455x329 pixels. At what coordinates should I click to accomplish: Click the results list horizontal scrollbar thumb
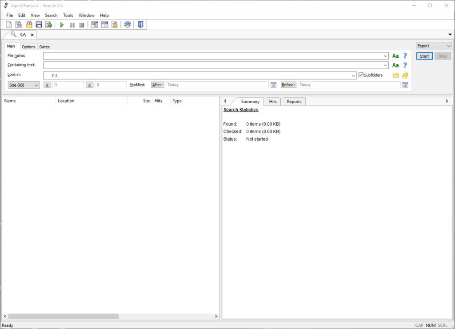click(63, 316)
